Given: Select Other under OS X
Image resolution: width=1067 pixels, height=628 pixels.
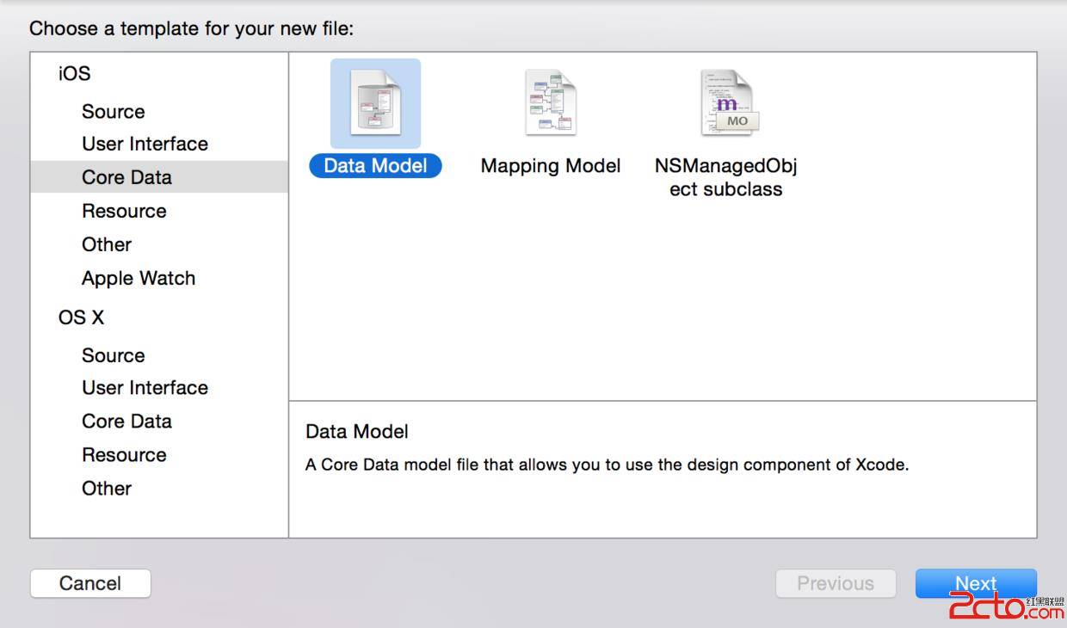Looking at the screenshot, I should pos(107,489).
